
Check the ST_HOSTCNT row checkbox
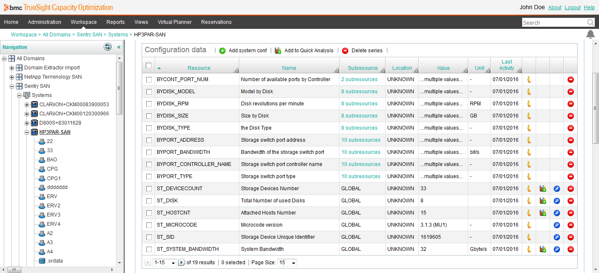pos(149,213)
